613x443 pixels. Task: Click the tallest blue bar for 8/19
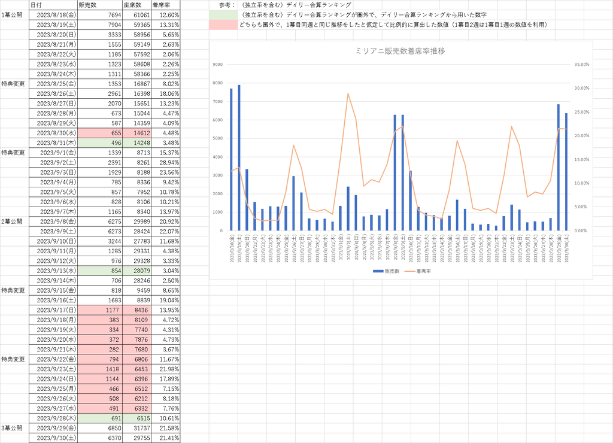tap(239, 157)
